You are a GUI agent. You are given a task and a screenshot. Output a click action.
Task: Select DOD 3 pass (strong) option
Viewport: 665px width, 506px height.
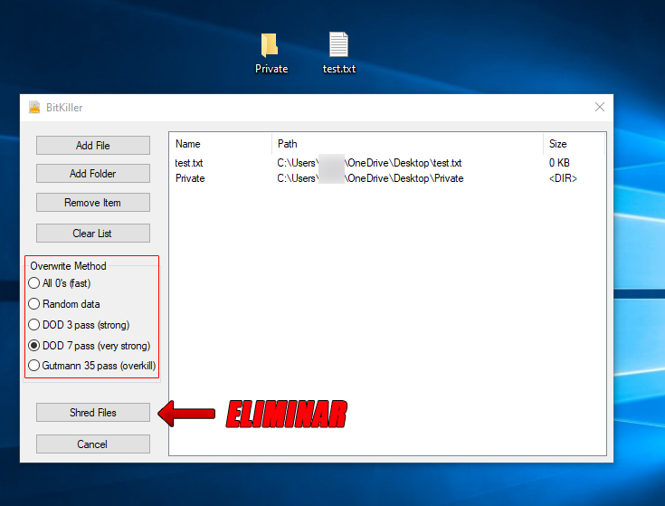[79, 324]
